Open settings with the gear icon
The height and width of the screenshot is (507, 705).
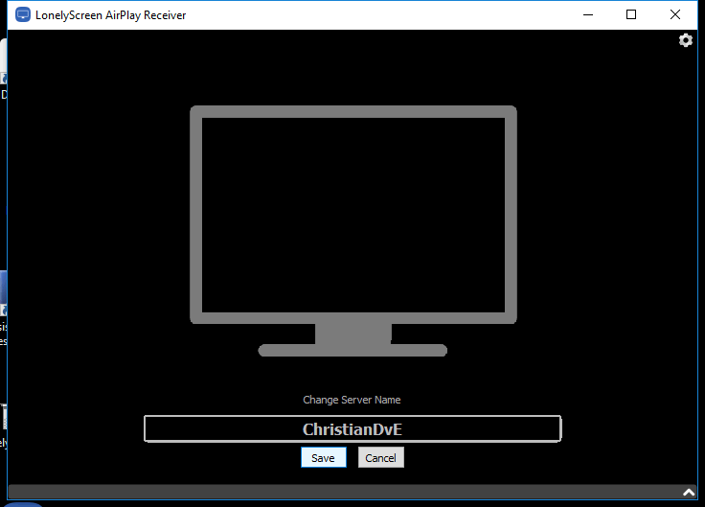click(685, 40)
